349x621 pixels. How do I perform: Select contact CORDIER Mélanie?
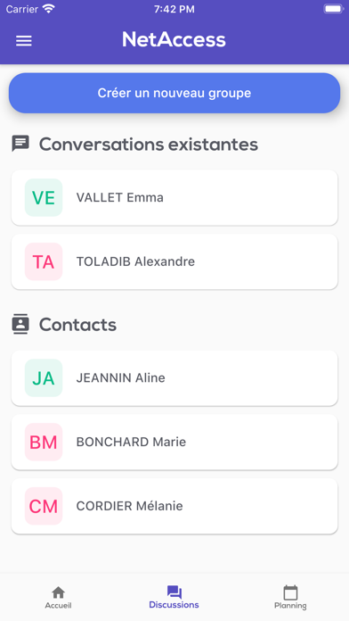tap(174, 506)
